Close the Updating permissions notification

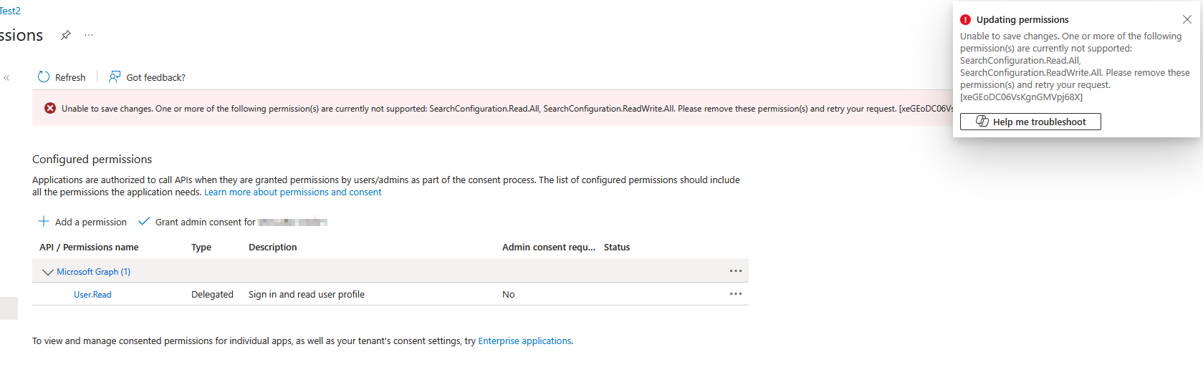click(x=1187, y=19)
